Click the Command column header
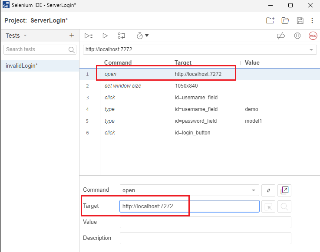This screenshot has width=320, height=252. [x=118, y=62]
